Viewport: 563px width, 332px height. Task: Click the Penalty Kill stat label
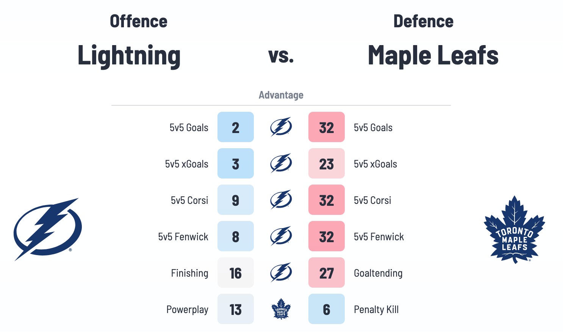(376, 310)
